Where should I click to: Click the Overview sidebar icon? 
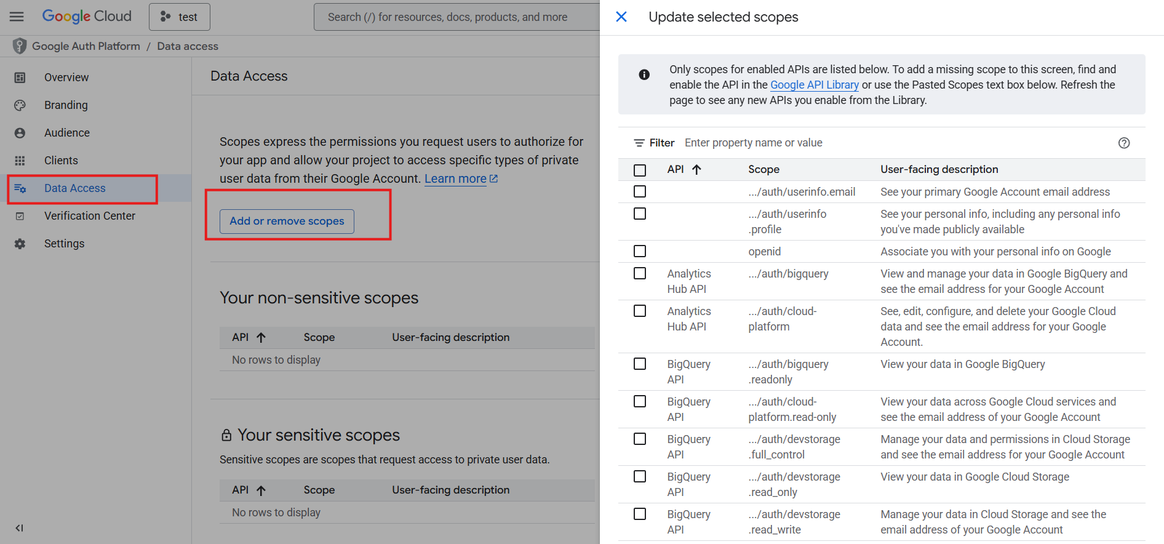tap(20, 78)
